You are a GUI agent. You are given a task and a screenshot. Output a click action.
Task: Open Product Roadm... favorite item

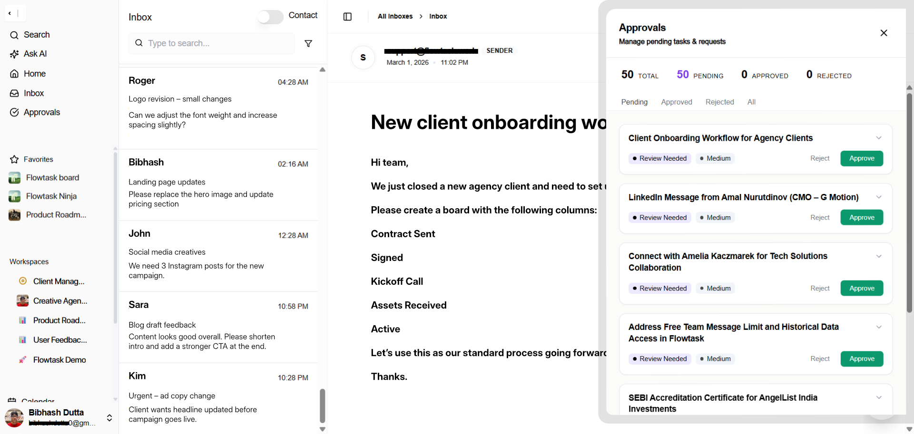tap(48, 215)
